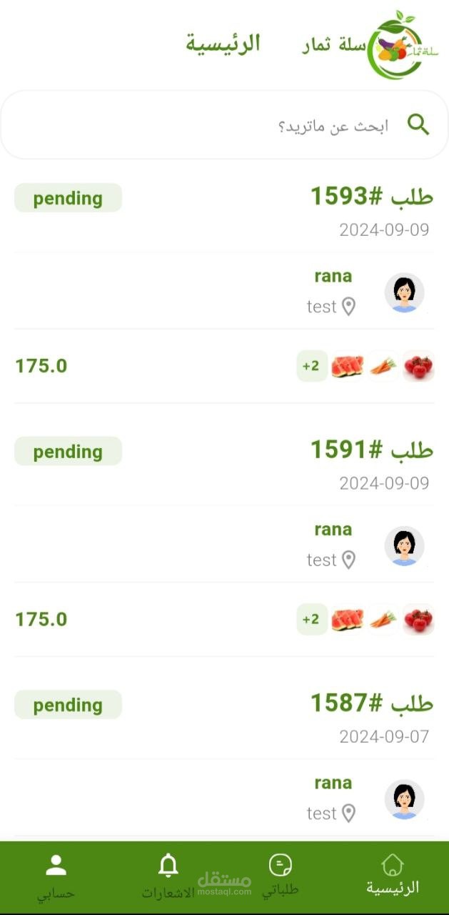449x915 pixels.
Task: Tap carrot thumbnail in order 1593
Action: (x=383, y=366)
